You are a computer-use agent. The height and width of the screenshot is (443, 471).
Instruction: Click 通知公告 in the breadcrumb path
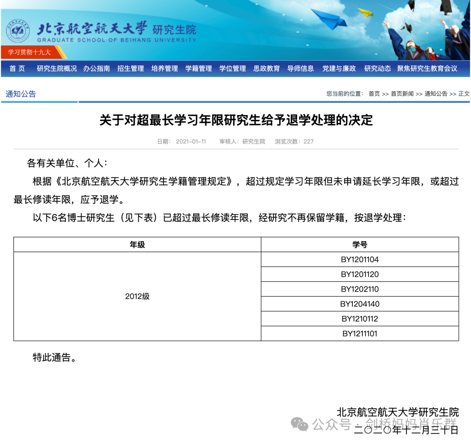[x=435, y=94]
